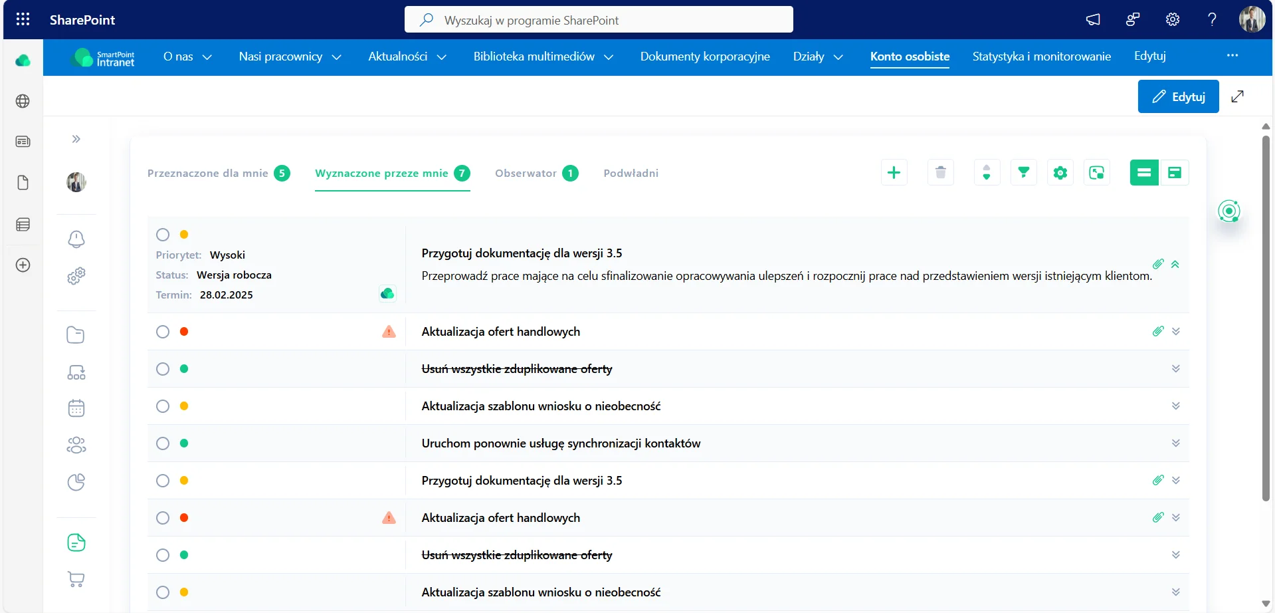This screenshot has width=1275, height=613.
Task: Collapse the expanded 'Przygotuj dokumentację' task
Action: click(x=1175, y=264)
